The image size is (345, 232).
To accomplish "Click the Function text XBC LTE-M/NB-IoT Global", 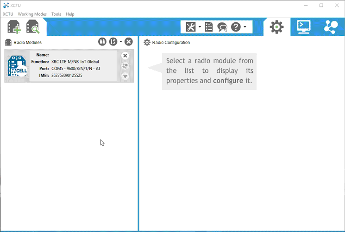I will point(75,62).
